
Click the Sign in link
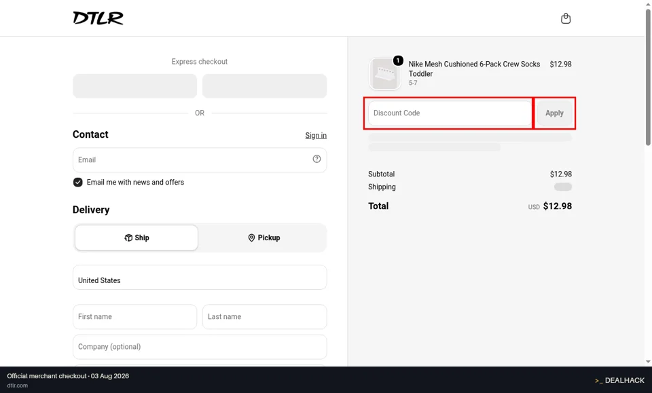(316, 136)
